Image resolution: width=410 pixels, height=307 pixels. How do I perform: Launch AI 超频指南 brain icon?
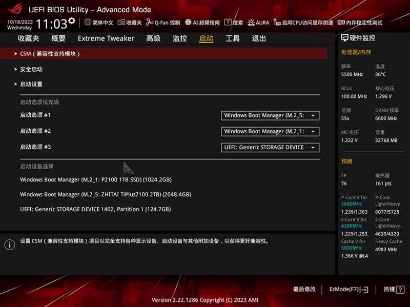(x=188, y=23)
